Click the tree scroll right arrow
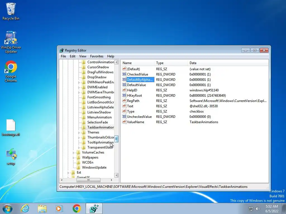The width and height of the screenshot is (286, 214). tap(111, 180)
